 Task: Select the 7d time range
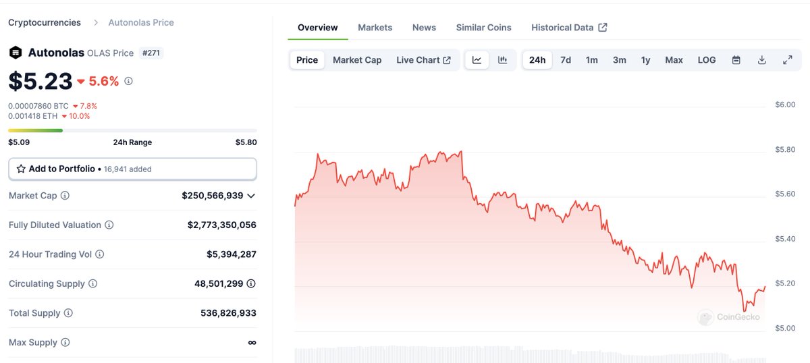(x=566, y=60)
